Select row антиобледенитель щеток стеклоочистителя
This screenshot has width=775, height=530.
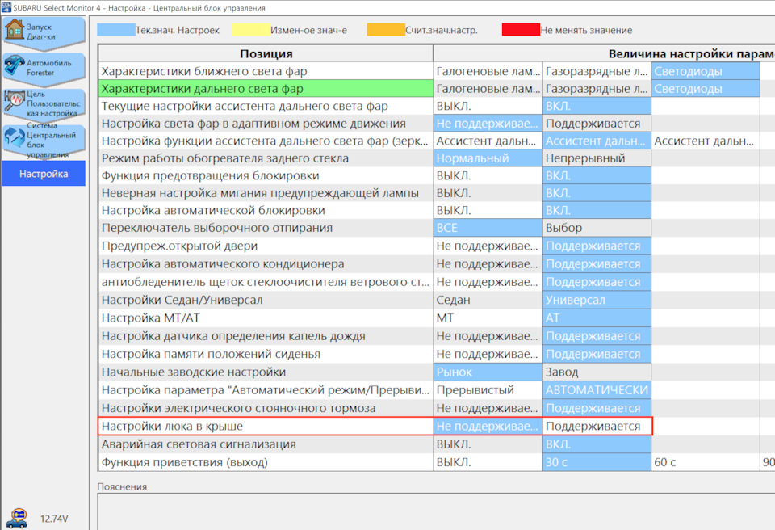pyautogui.click(x=266, y=282)
